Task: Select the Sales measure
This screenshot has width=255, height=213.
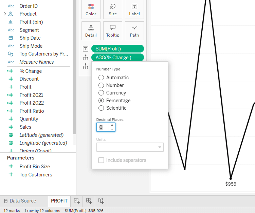Action: [x=25, y=127]
